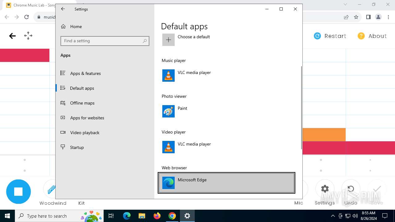Click the Settings gear taskbar icon
This screenshot has width=395, height=222.
(x=187, y=216)
